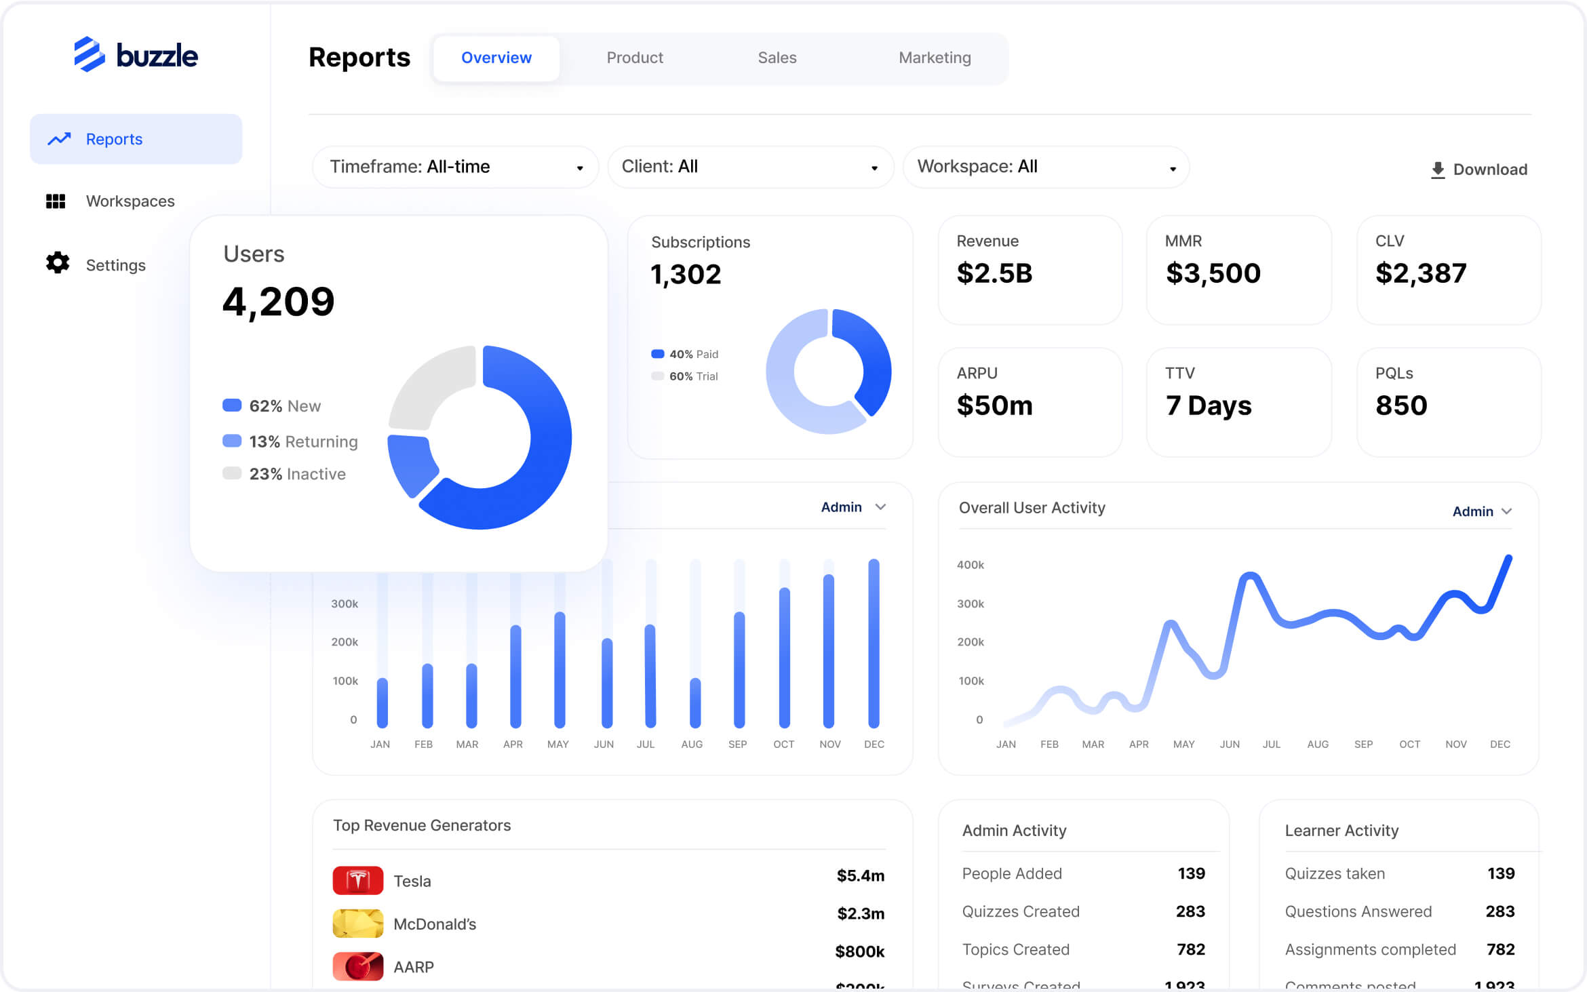Open the Timeframe All-time dropdown
Image resolution: width=1587 pixels, height=992 pixels.
(x=455, y=167)
